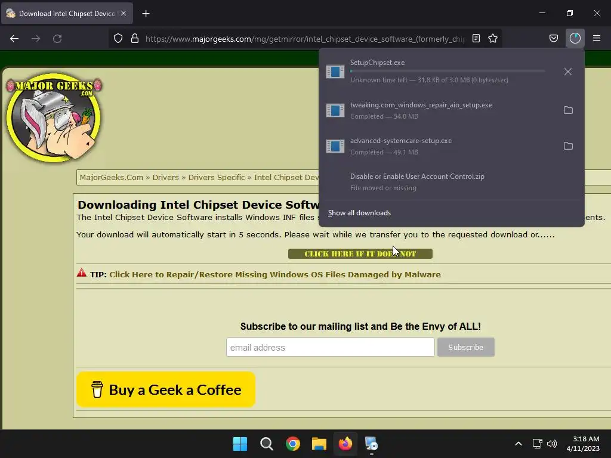Click the 'Click here if it does not' button

[x=360, y=254]
